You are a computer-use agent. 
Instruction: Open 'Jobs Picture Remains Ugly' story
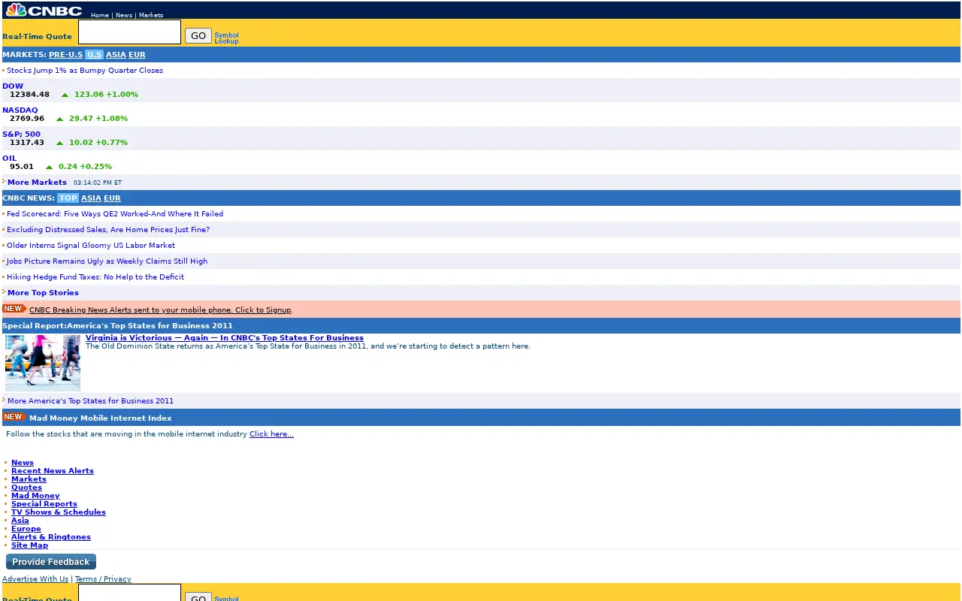(107, 261)
